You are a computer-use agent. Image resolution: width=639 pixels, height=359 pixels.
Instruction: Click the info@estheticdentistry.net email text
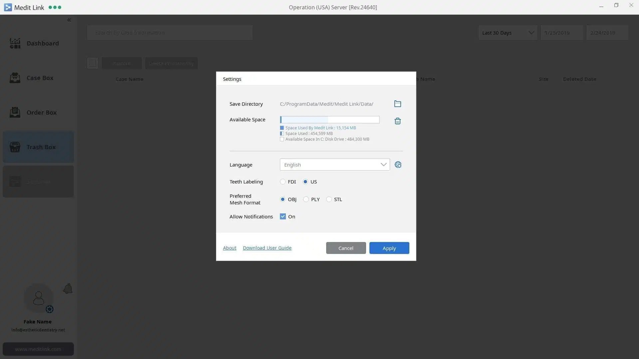(38, 330)
